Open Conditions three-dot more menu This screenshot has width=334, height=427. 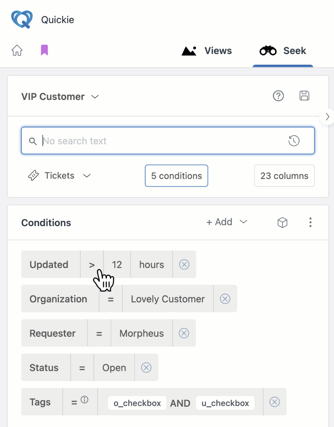tap(310, 222)
